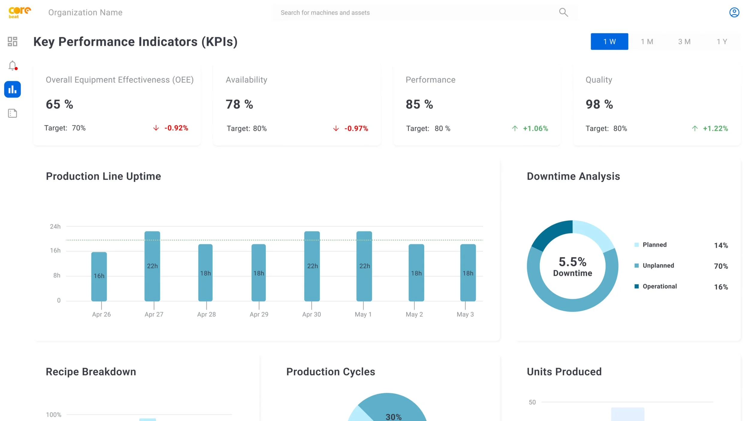Click the -0.92% change value
This screenshot has width=749, height=421.
(x=176, y=128)
